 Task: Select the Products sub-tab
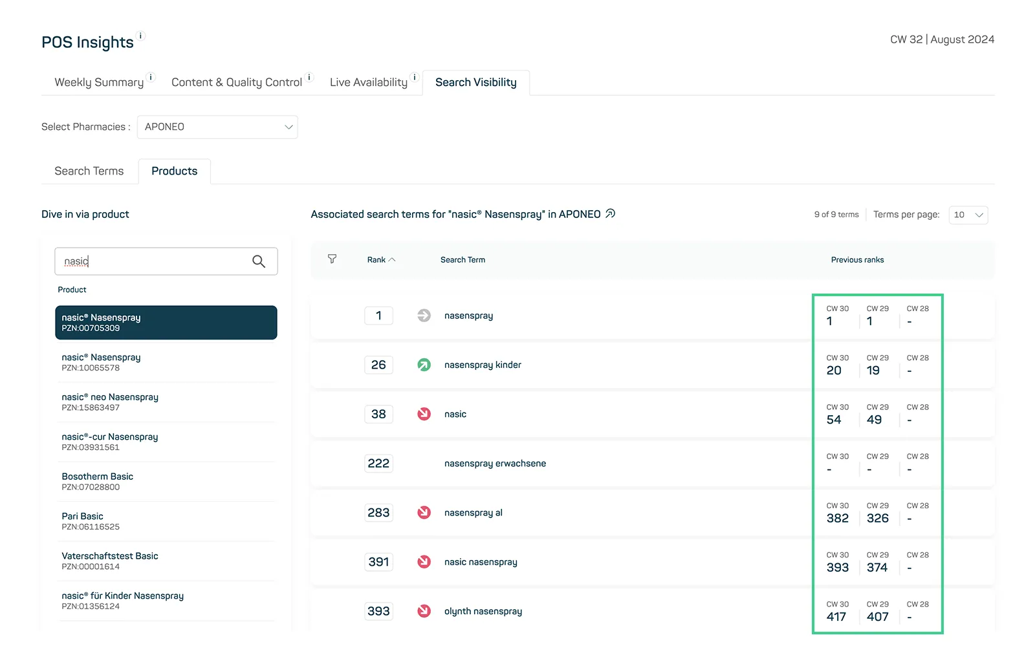[x=175, y=171]
